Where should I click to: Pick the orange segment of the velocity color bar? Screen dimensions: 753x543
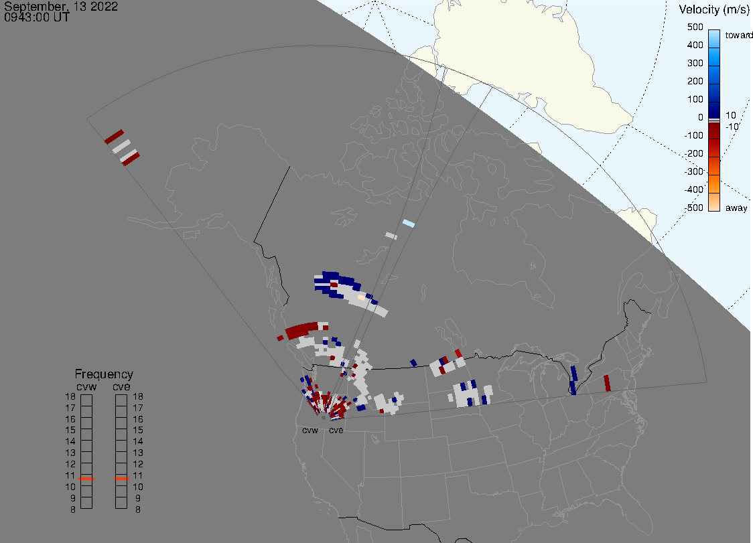(714, 184)
